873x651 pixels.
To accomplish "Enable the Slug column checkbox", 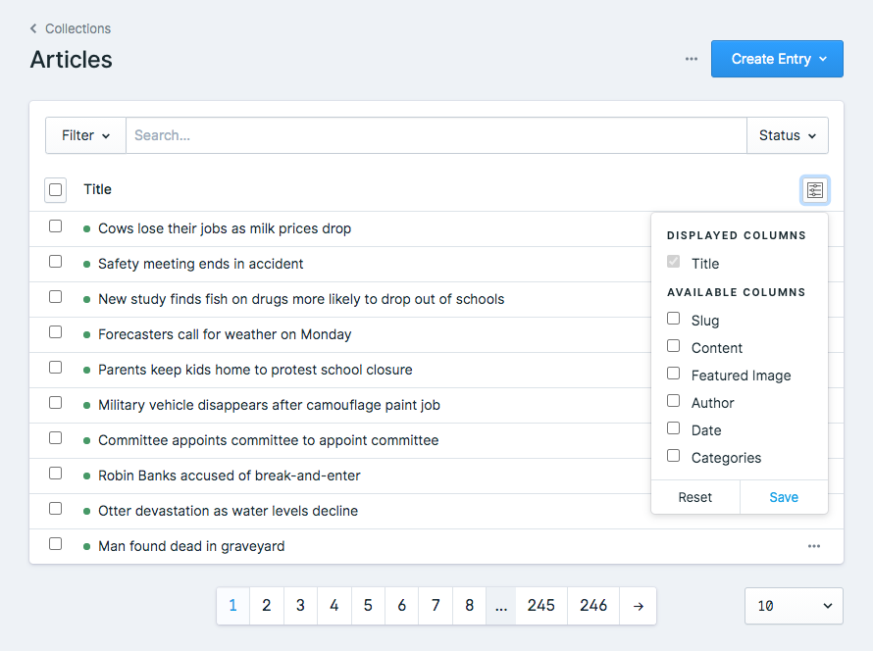I will coord(673,319).
